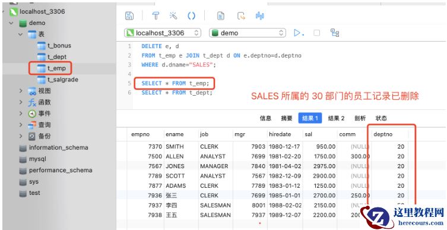
Task: Click SQL line 6 SELECT * FROM t_dept
Action: [177, 93]
